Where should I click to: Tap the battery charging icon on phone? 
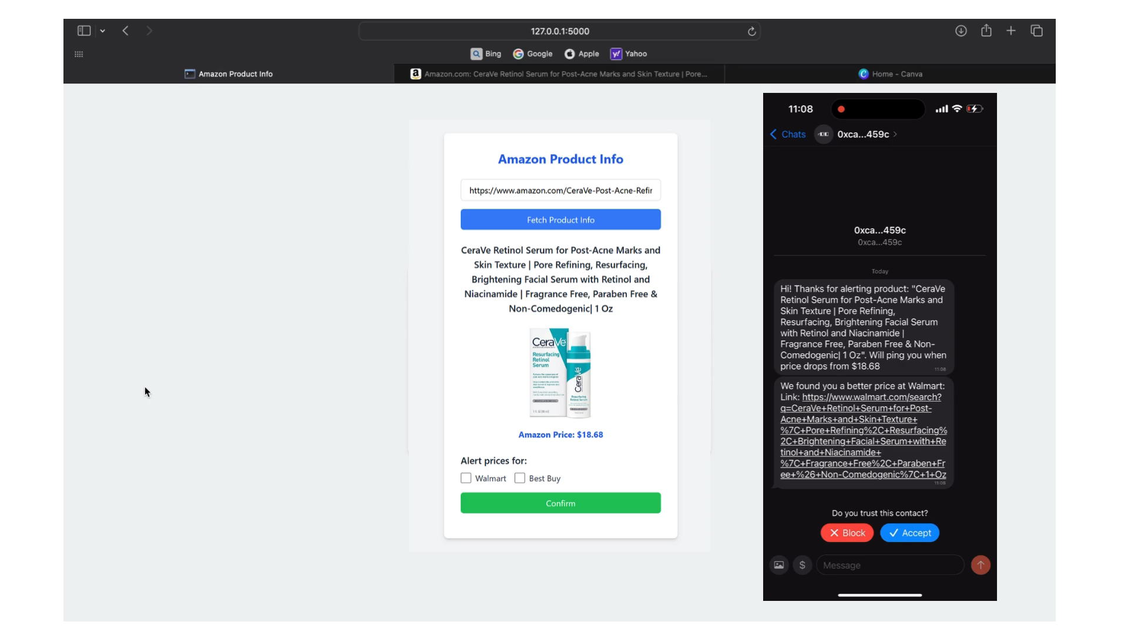(975, 109)
